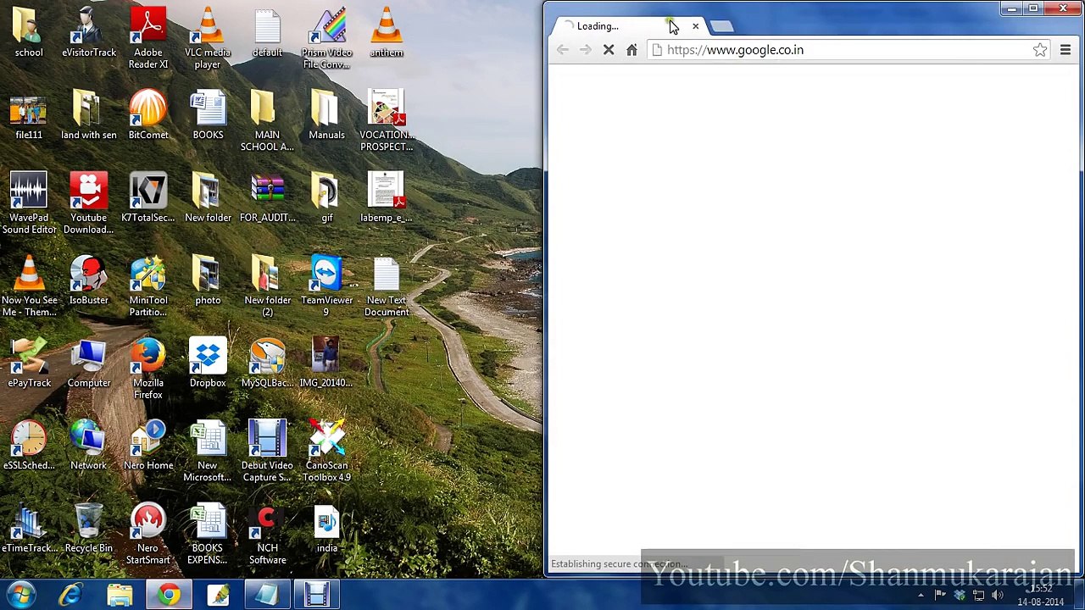
Task: Open Windows Explorer from the taskbar
Action: point(120,595)
